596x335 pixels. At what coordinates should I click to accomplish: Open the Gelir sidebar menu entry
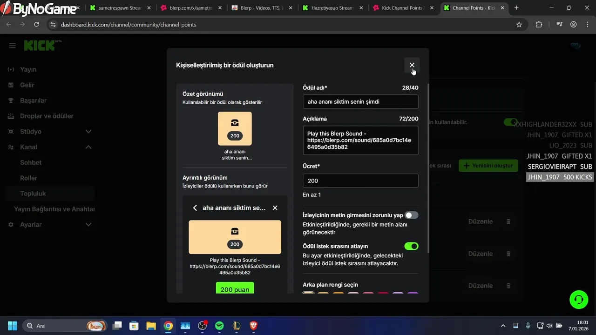tap(27, 85)
